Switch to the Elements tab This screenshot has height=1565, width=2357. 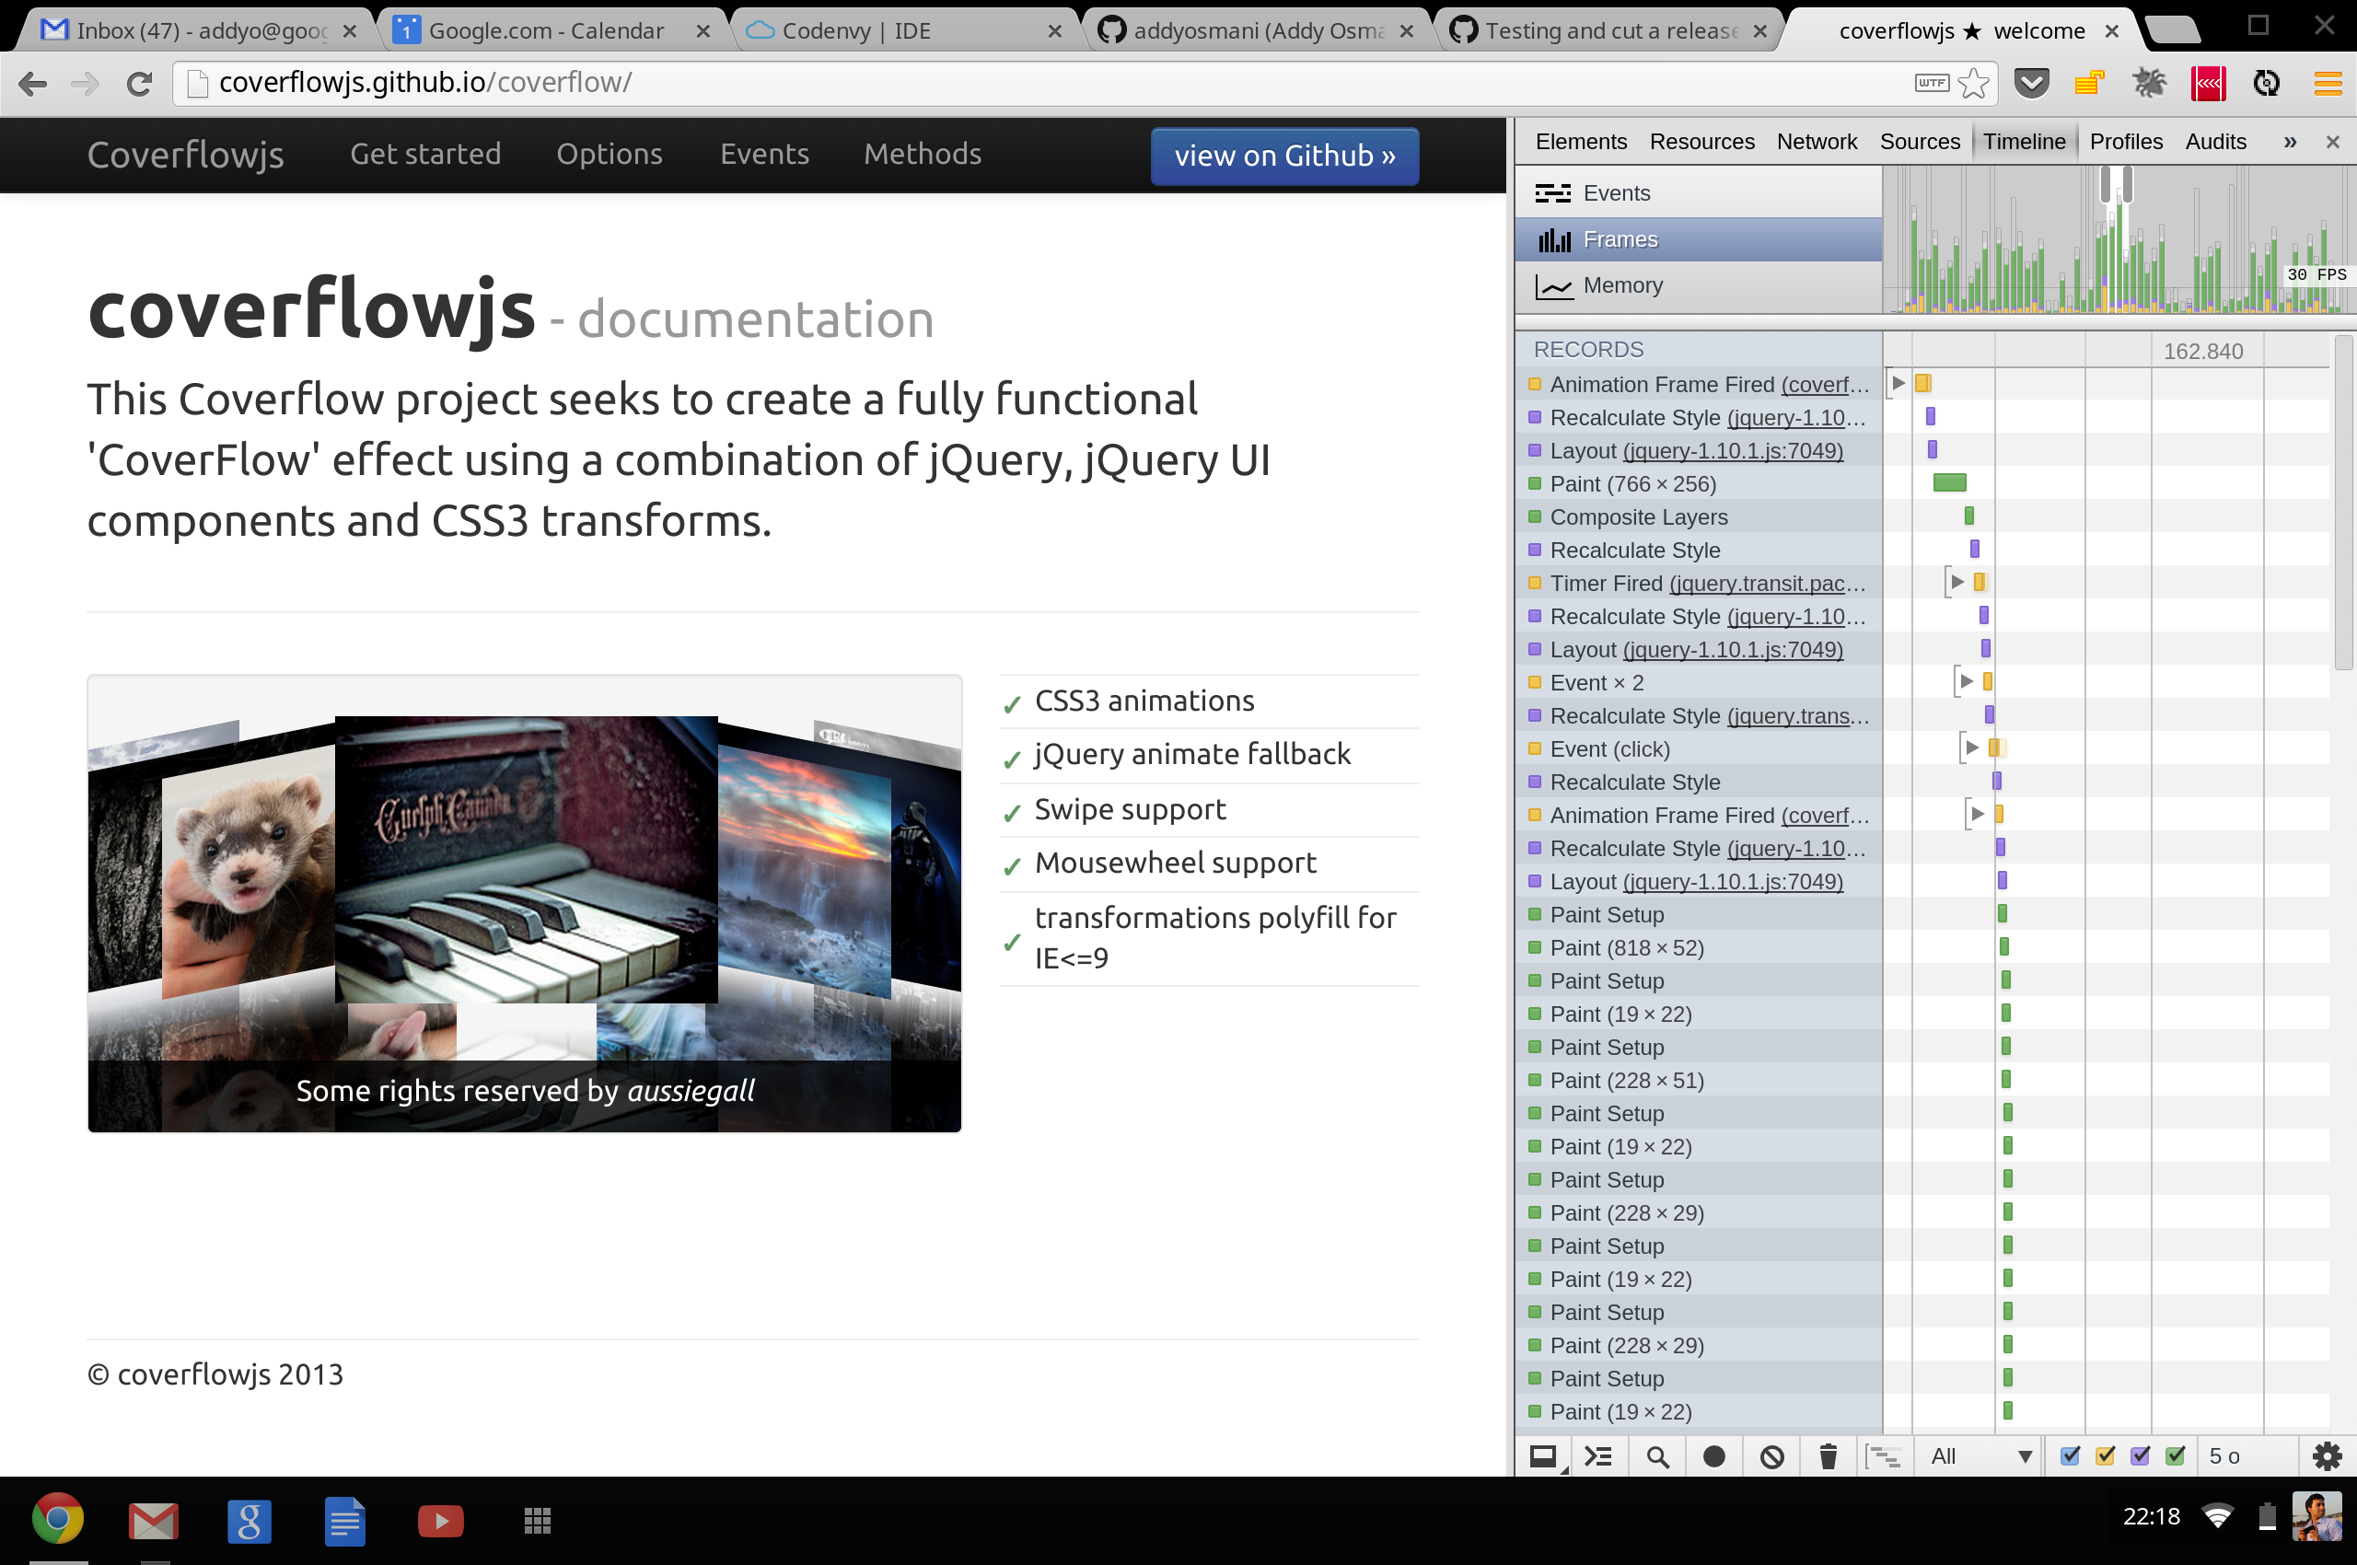pyautogui.click(x=1580, y=142)
